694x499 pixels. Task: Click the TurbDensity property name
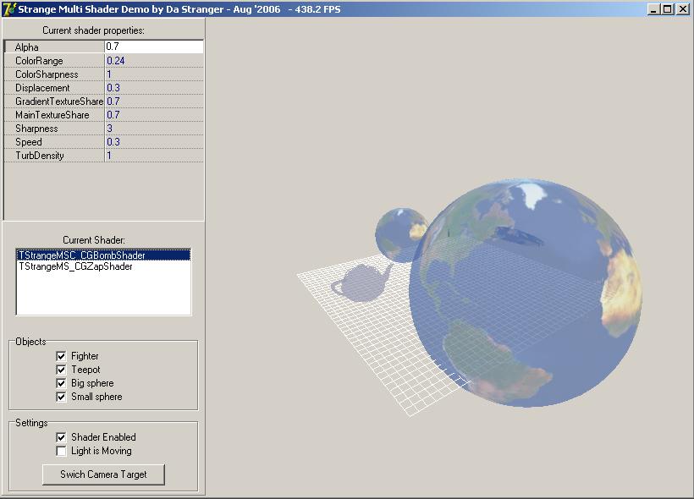click(40, 156)
